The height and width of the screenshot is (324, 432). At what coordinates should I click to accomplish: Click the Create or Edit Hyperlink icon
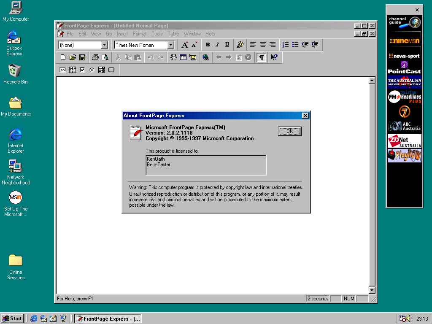click(x=206, y=57)
